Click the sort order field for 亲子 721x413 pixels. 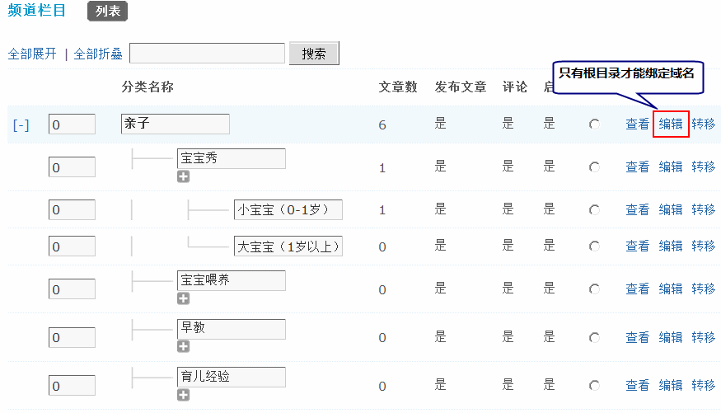[72, 124]
